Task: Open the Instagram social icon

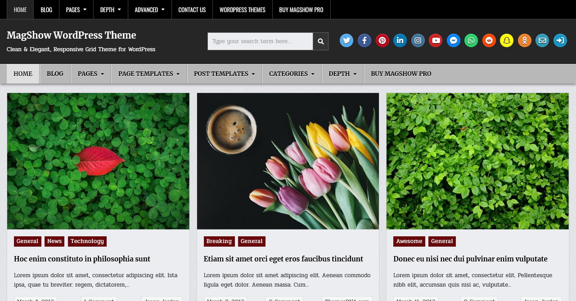Action: tap(418, 40)
